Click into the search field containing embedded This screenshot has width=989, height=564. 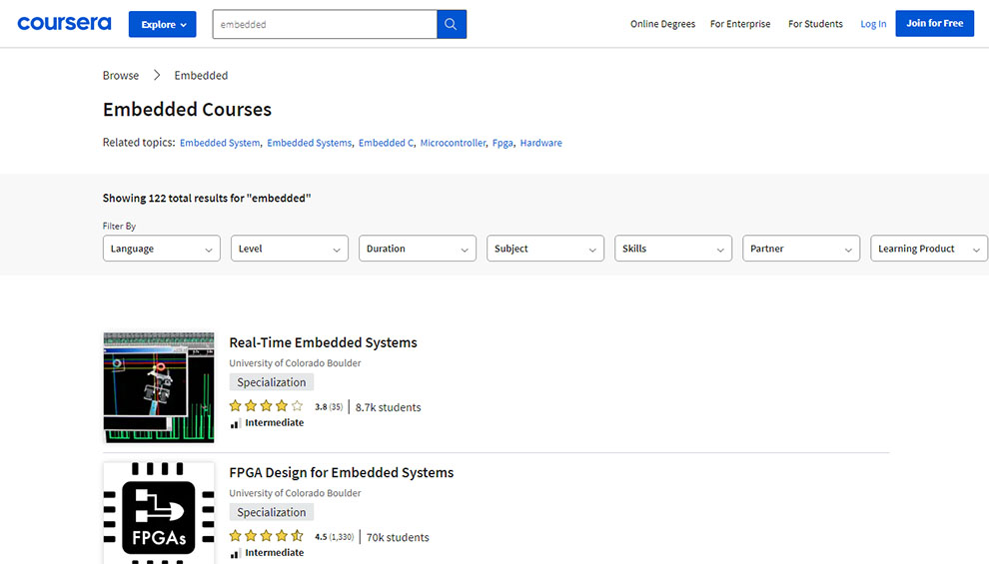pos(325,24)
